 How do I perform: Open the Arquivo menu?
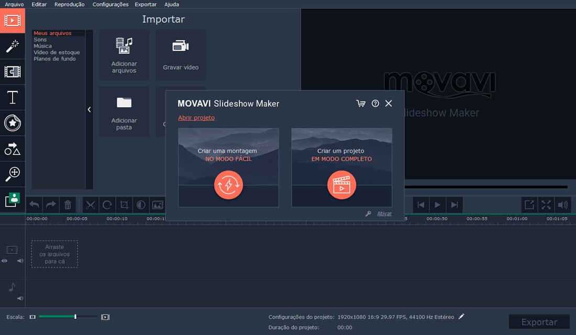pyautogui.click(x=14, y=4)
